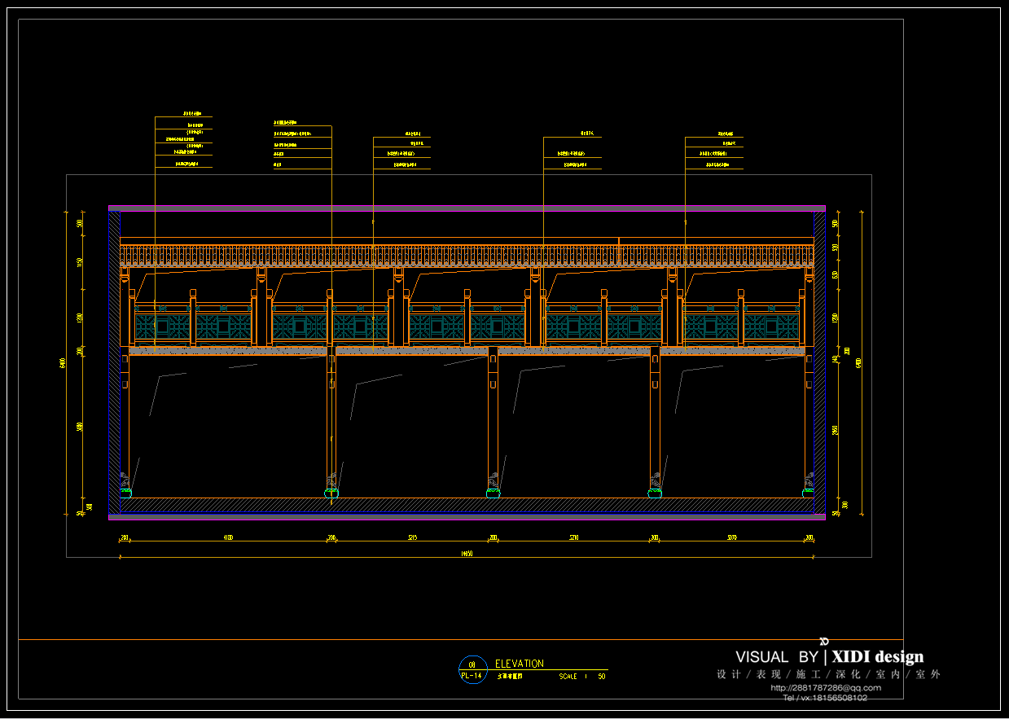Select the 14650 overall width dimension
Screen dimensions: 1009x719
[x=467, y=554]
